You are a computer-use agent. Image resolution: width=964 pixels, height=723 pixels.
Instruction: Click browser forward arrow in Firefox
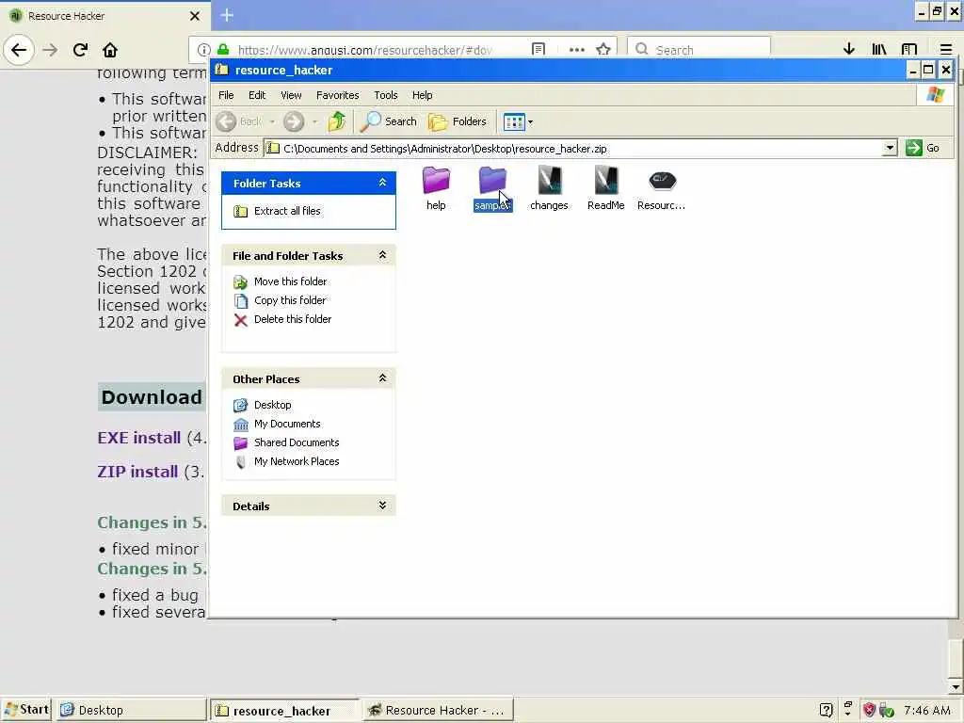[50, 50]
